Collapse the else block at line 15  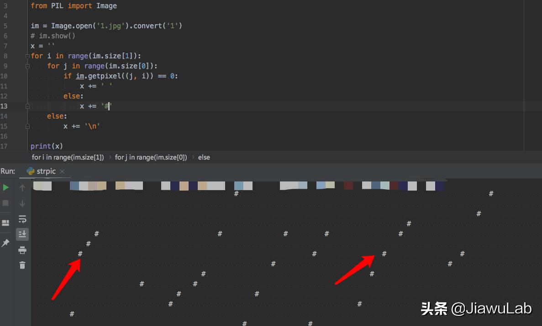(x=27, y=126)
